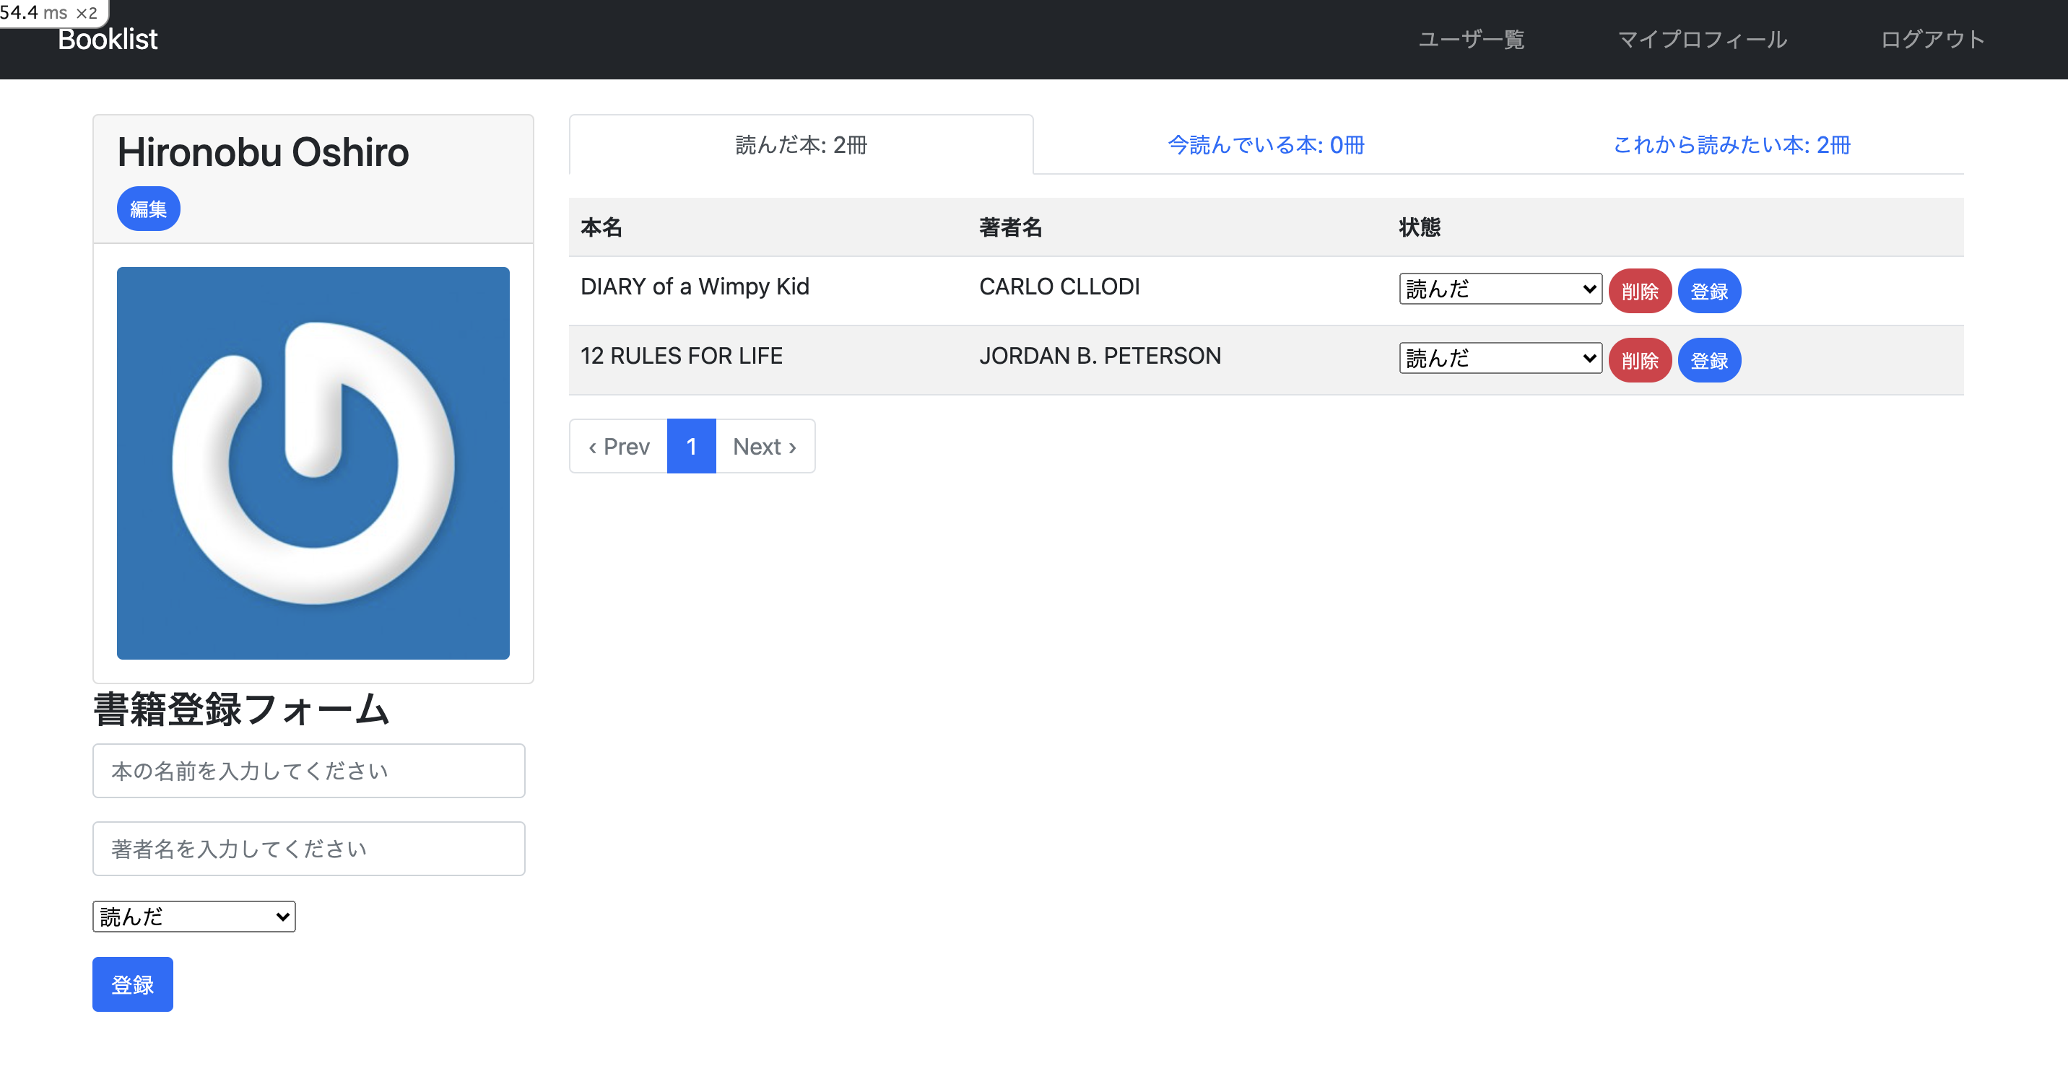Select page 1 in the pagination
This screenshot has width=2068, height=1084.
[x=691, y=446]
